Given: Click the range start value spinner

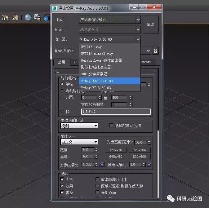Looking at the screenshot, I should point(100,97).
